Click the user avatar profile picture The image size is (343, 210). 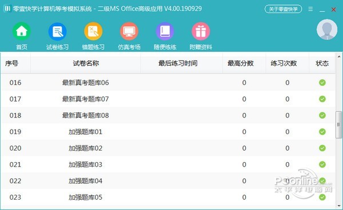[327, 30]
